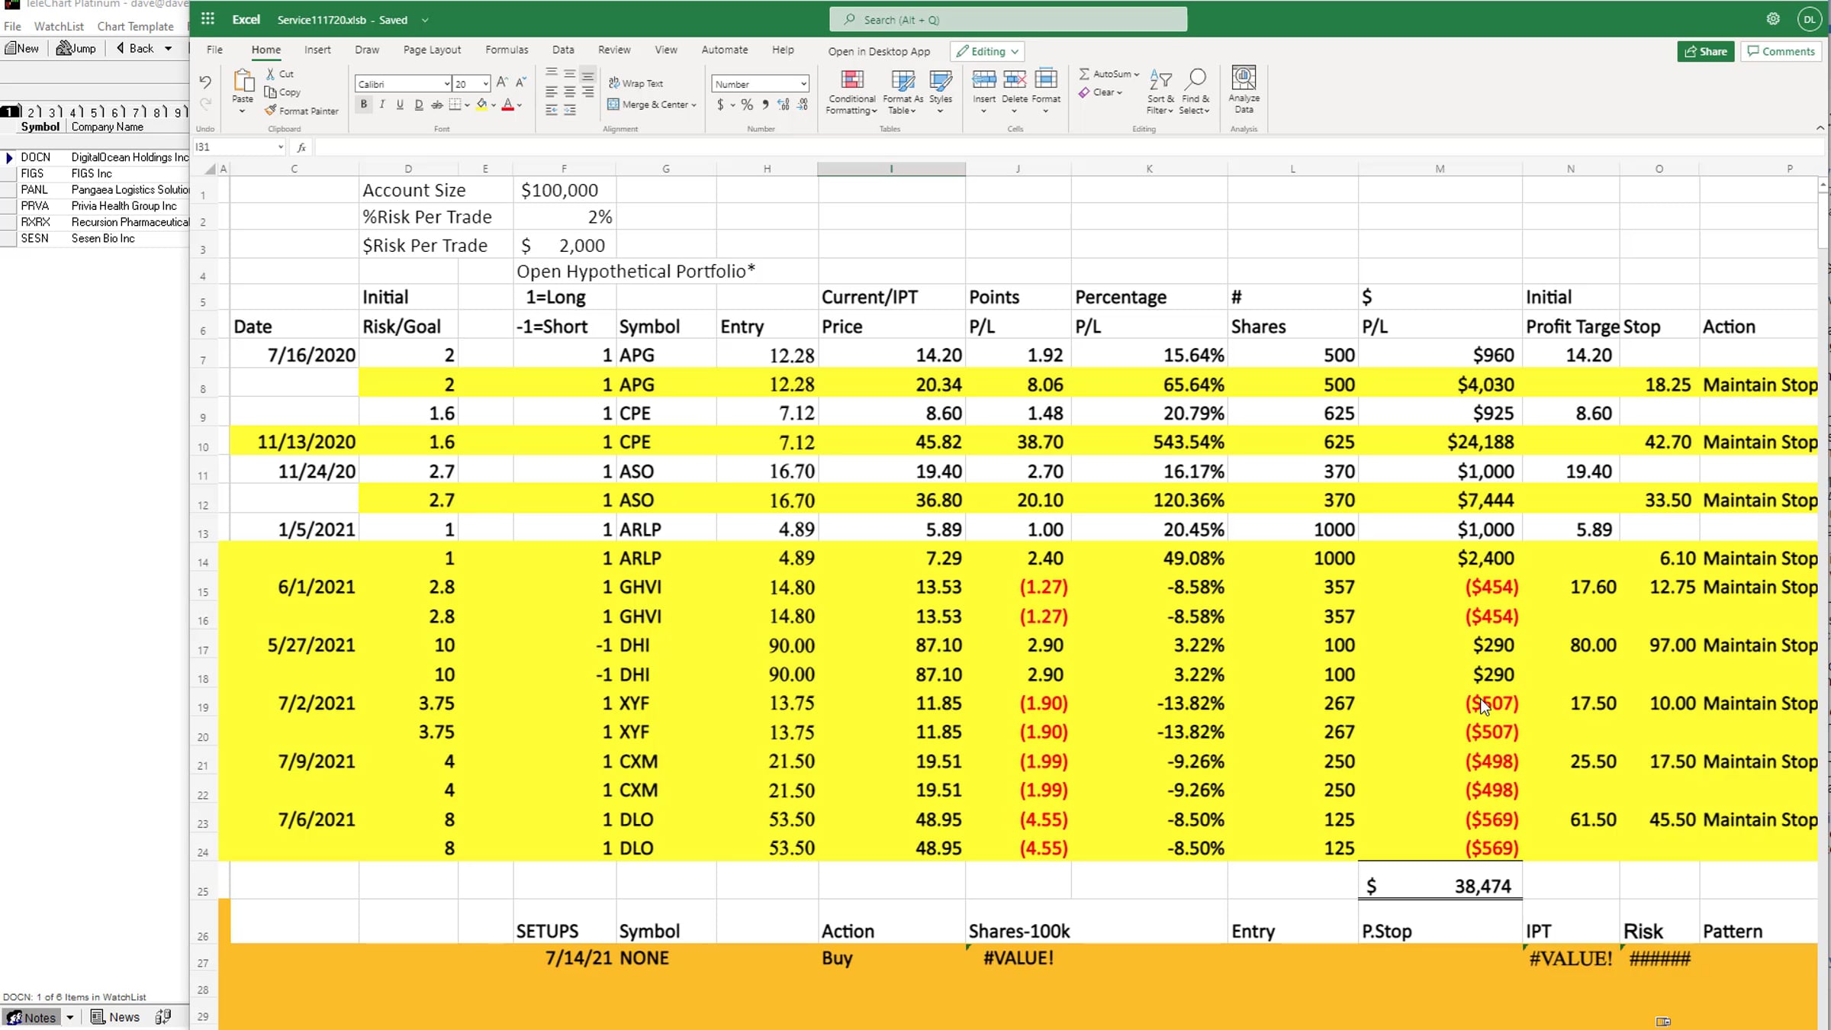The image size is (1831, 1030).
Task: Toggle Double Underline formatting
Action: point(418,105)
